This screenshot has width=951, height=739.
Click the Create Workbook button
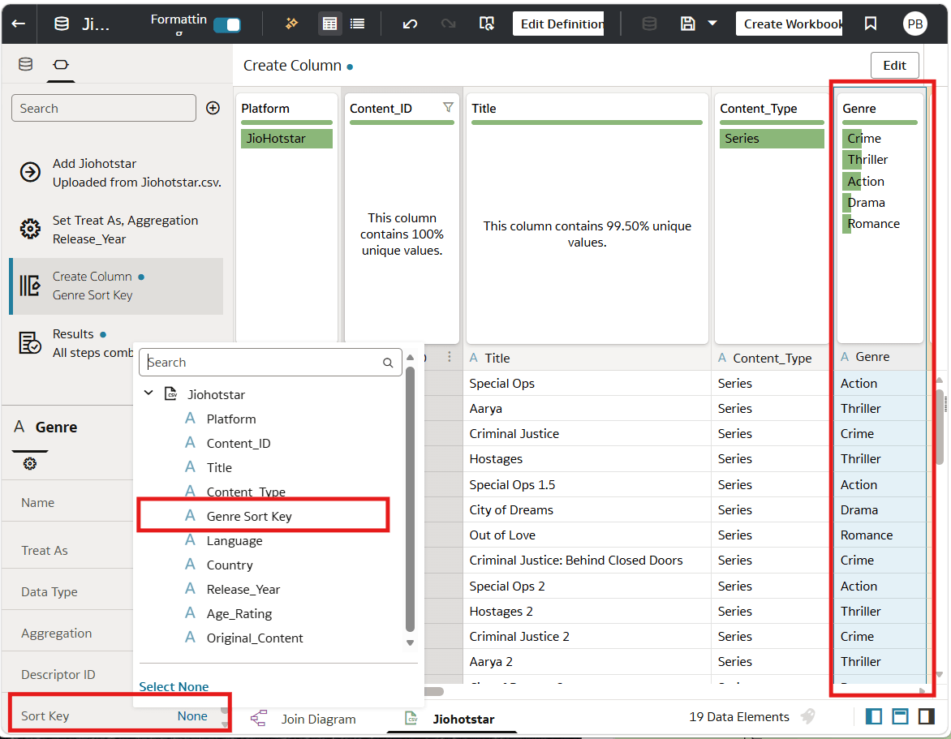[x=789, y=24]
